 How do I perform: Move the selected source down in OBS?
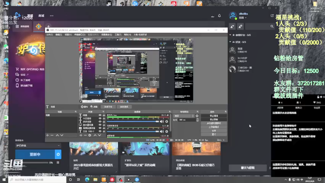coord(100,135)
